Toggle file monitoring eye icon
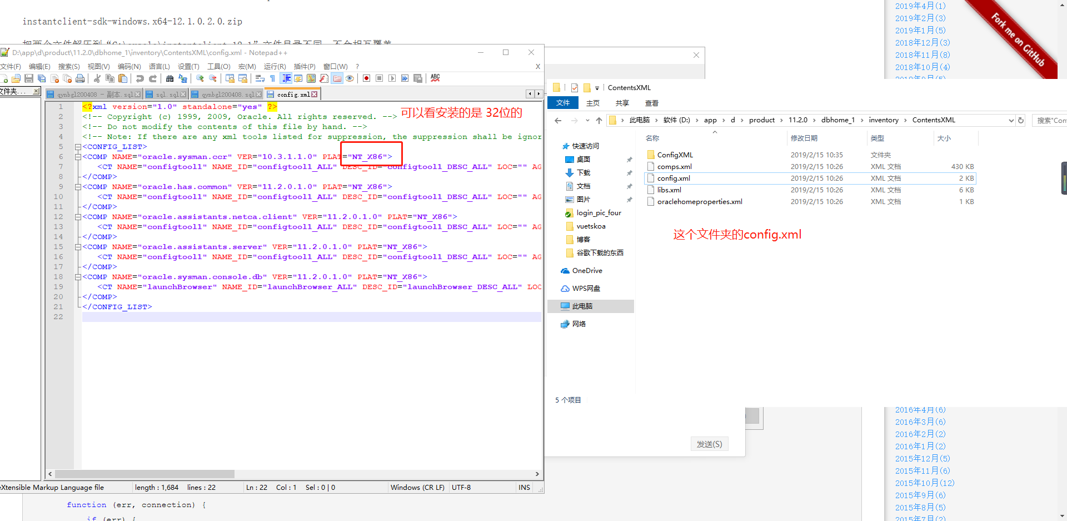The width and height of the screenshot is (1067, 521). [x=350, y=78]
